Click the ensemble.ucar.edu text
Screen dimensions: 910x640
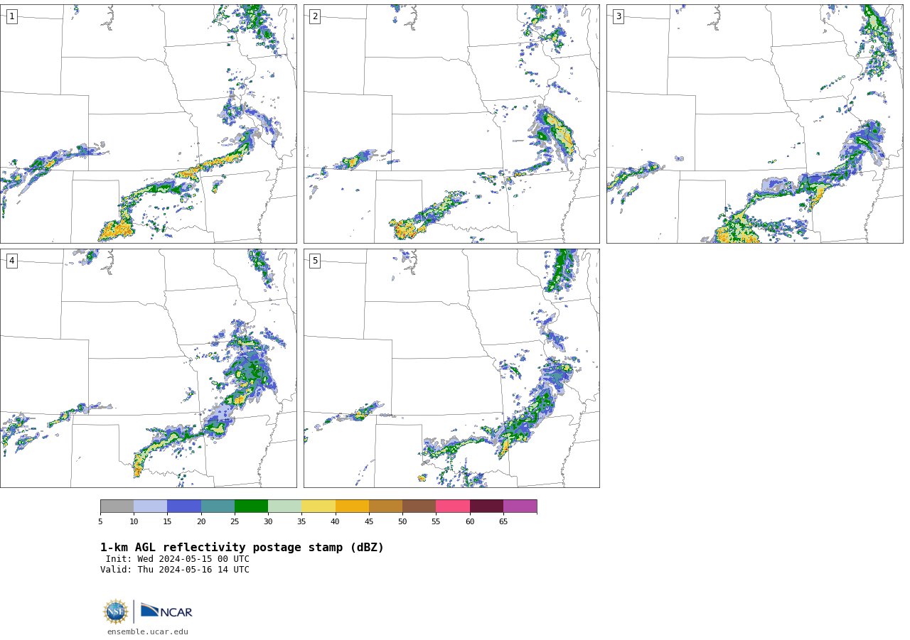click(x=148, y=632)
